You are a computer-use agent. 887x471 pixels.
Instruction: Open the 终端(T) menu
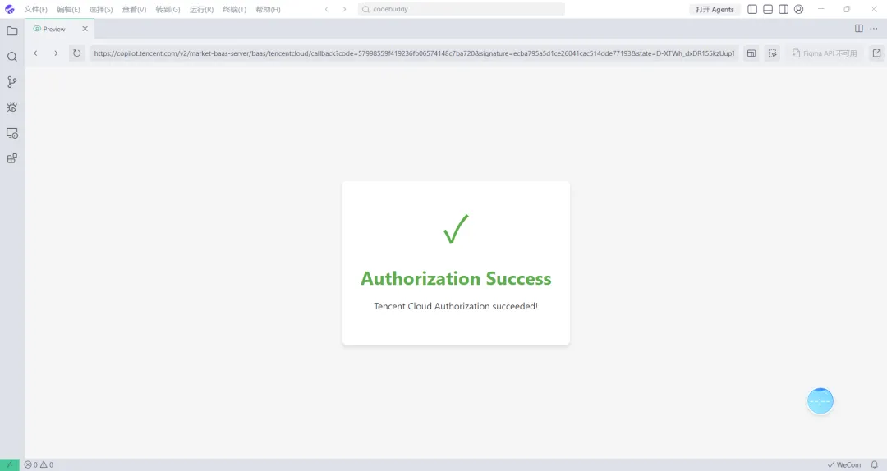(235, 9)
